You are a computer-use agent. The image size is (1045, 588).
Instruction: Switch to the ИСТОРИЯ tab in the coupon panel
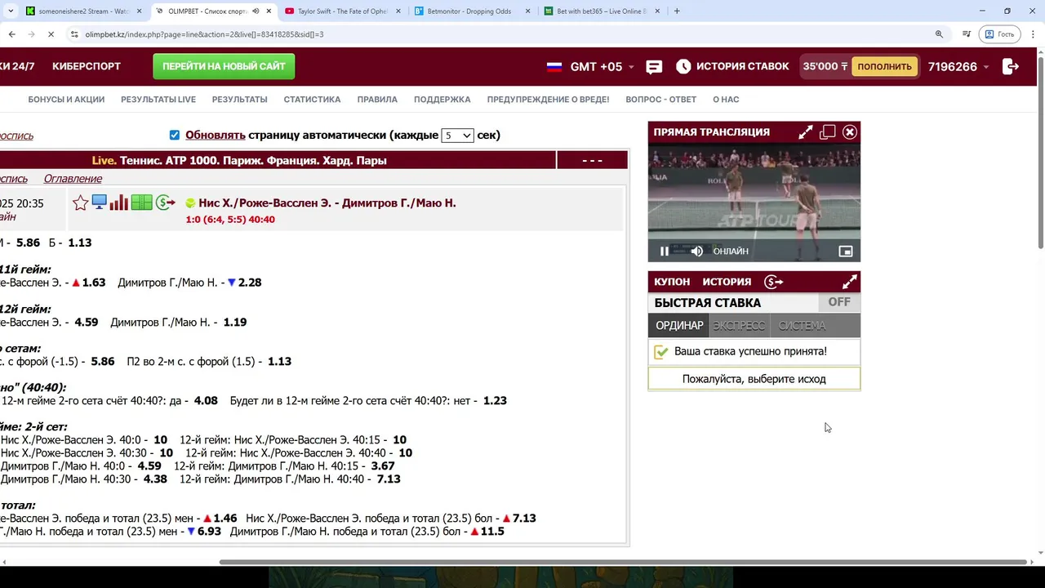point(727,282)
